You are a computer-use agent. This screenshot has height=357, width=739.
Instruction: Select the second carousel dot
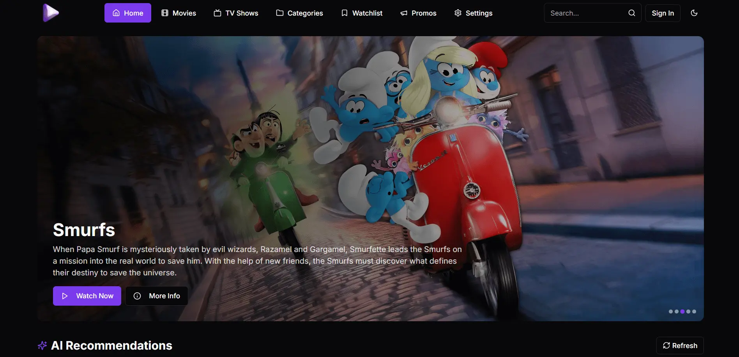pos(677,311)
